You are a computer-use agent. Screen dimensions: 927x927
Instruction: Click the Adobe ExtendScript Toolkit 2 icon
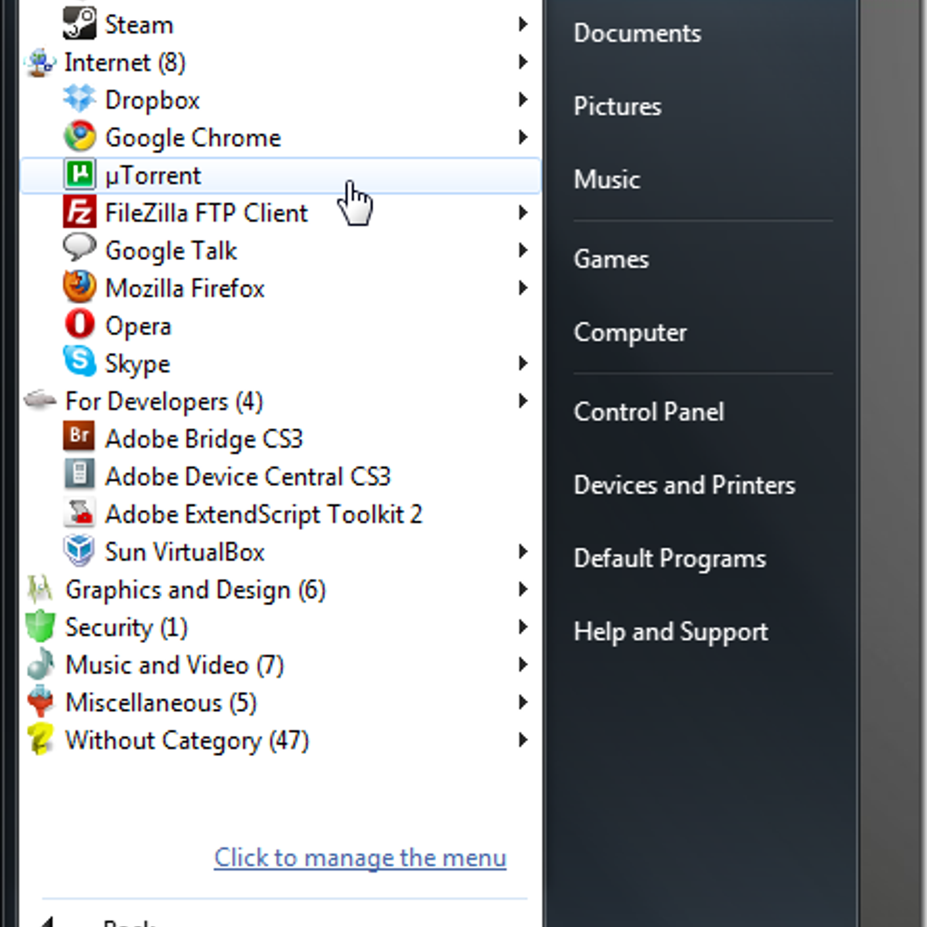(x=79, y=513)
